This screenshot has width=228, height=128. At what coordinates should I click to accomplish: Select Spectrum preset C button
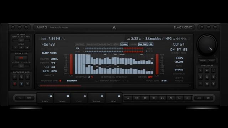coord(213,70)
